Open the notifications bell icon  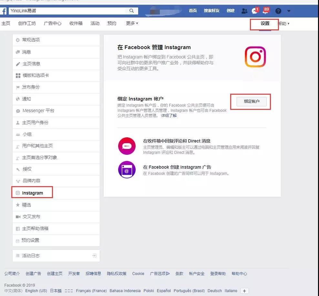click(x=265, y=11)
